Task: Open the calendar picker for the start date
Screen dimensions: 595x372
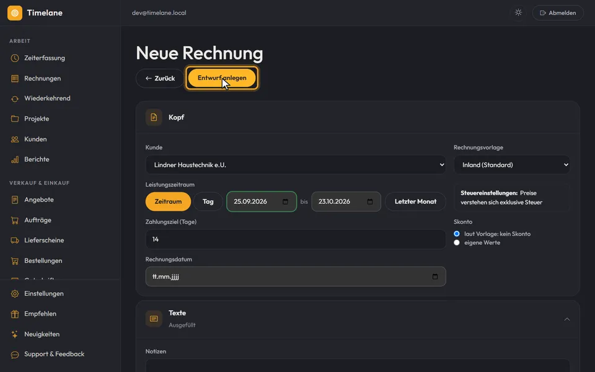Action: [x=285, y=201]
